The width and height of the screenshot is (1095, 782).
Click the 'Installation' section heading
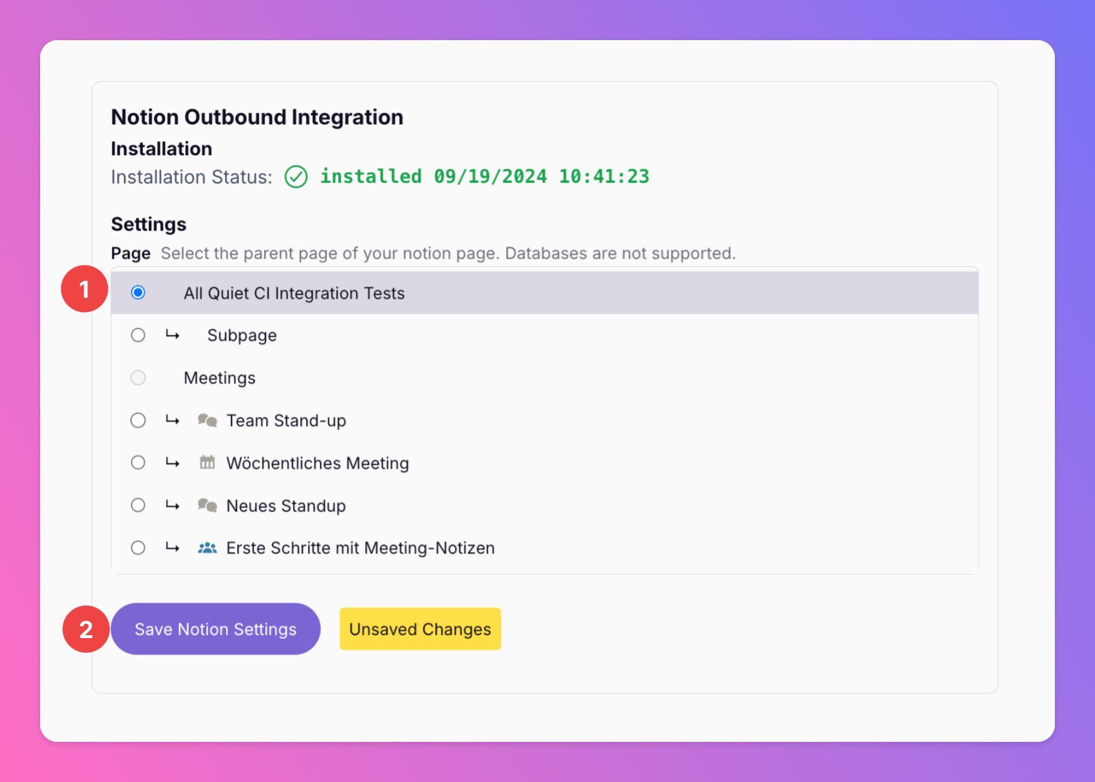point(162,149)
